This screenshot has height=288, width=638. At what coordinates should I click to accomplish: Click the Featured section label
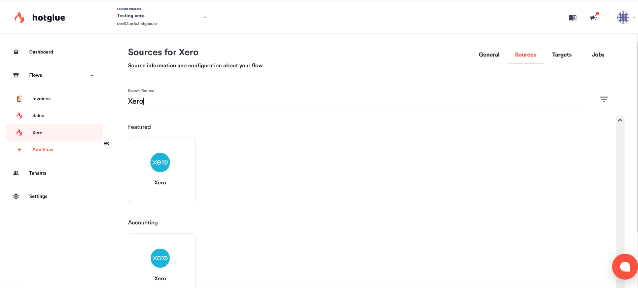pos(139,127)
